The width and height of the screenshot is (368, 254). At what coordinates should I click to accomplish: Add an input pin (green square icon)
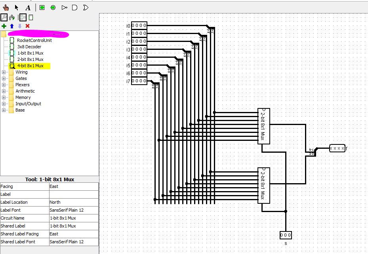point(42,8)
